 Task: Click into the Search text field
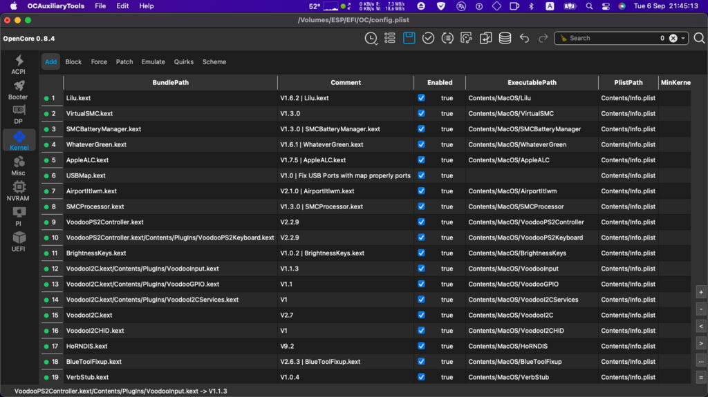(x=608, y=39)
